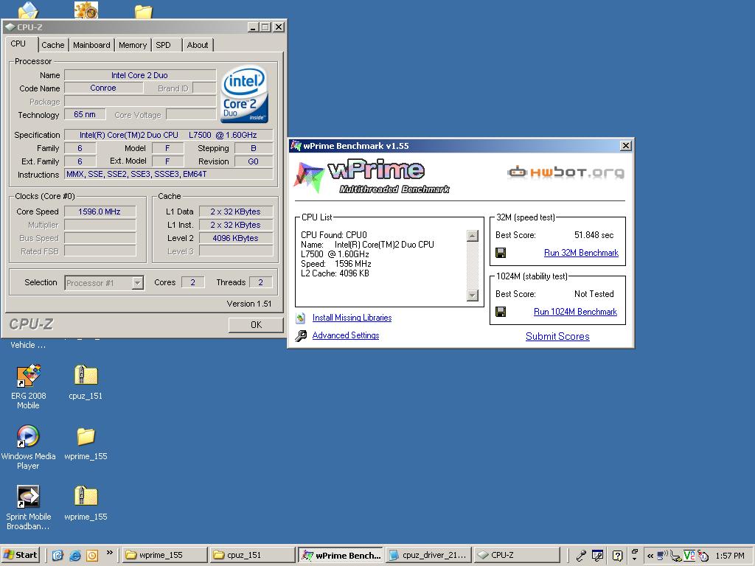
Task: Click the clock-shaped quick launch icon
Action: 92,556
